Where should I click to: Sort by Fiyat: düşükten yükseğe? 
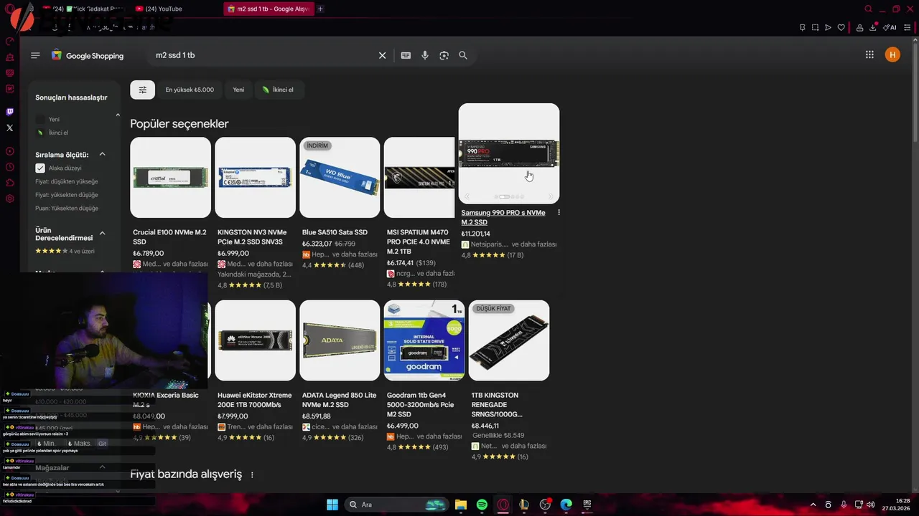67,181
